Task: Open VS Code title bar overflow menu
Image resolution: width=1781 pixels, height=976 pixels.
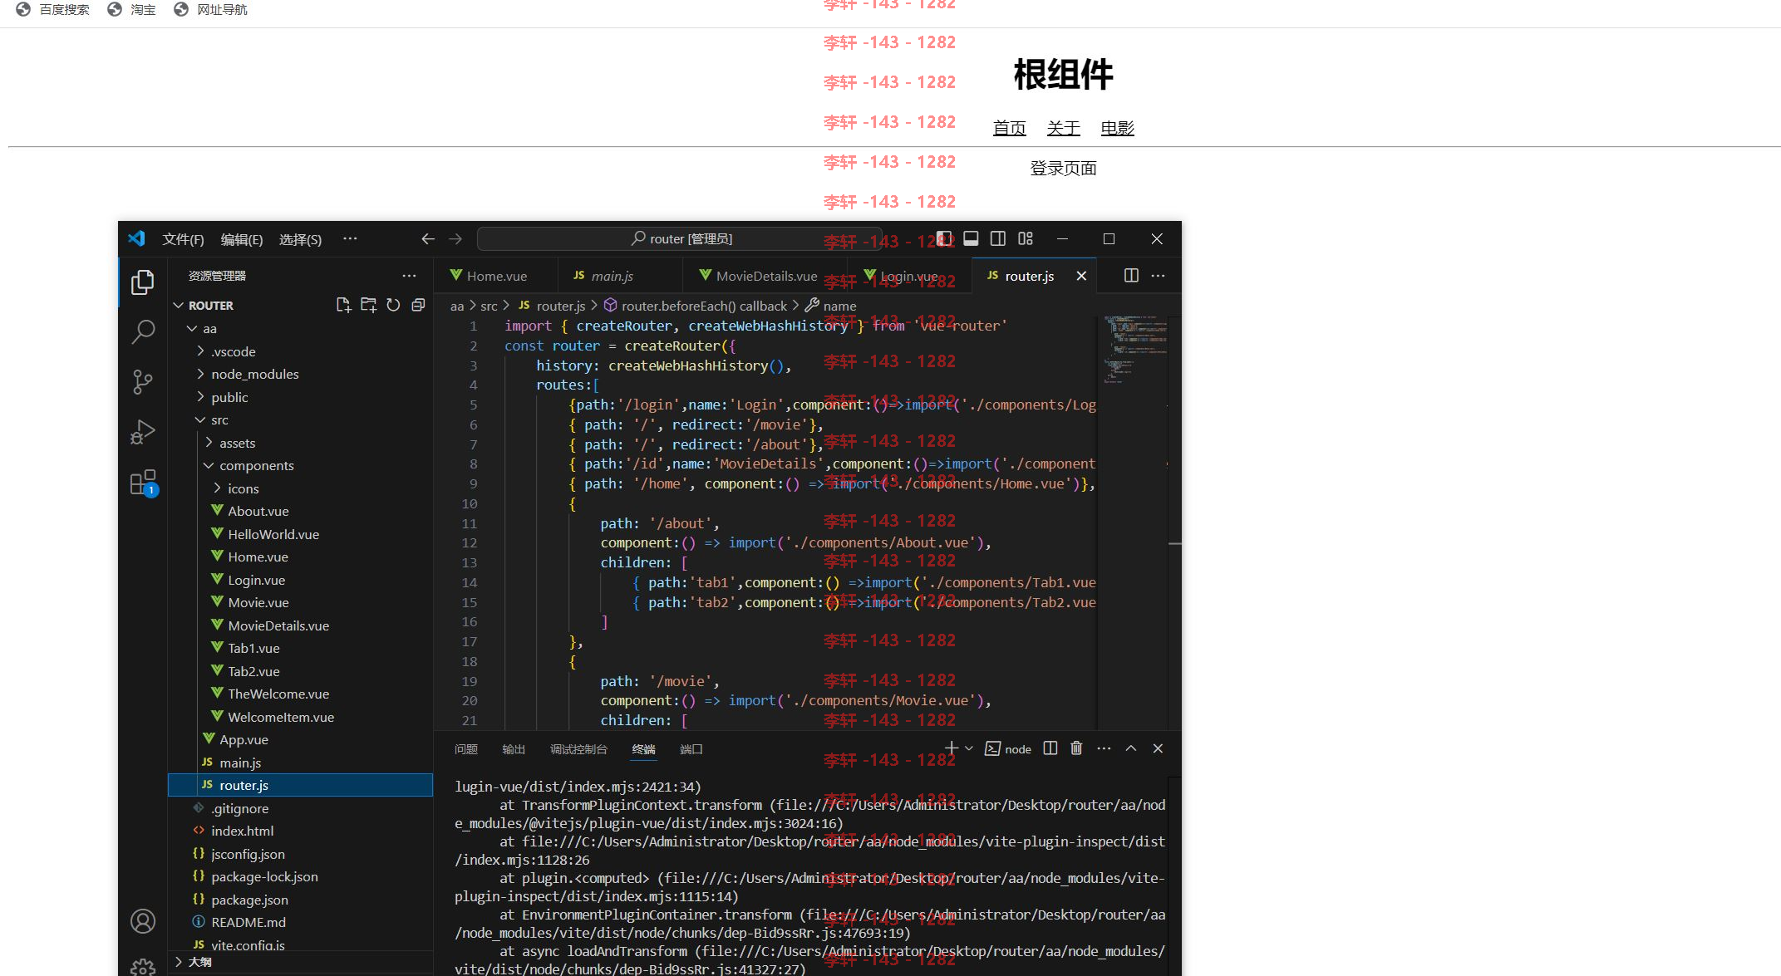Action: coord(350,239)
